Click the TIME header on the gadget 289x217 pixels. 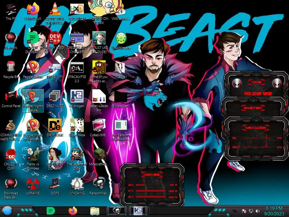click(256, 82)
